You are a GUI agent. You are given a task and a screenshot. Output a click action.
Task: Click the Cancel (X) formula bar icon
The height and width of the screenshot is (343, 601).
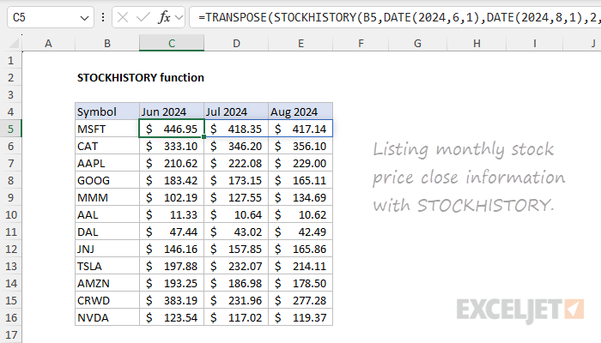click(123, 17)
